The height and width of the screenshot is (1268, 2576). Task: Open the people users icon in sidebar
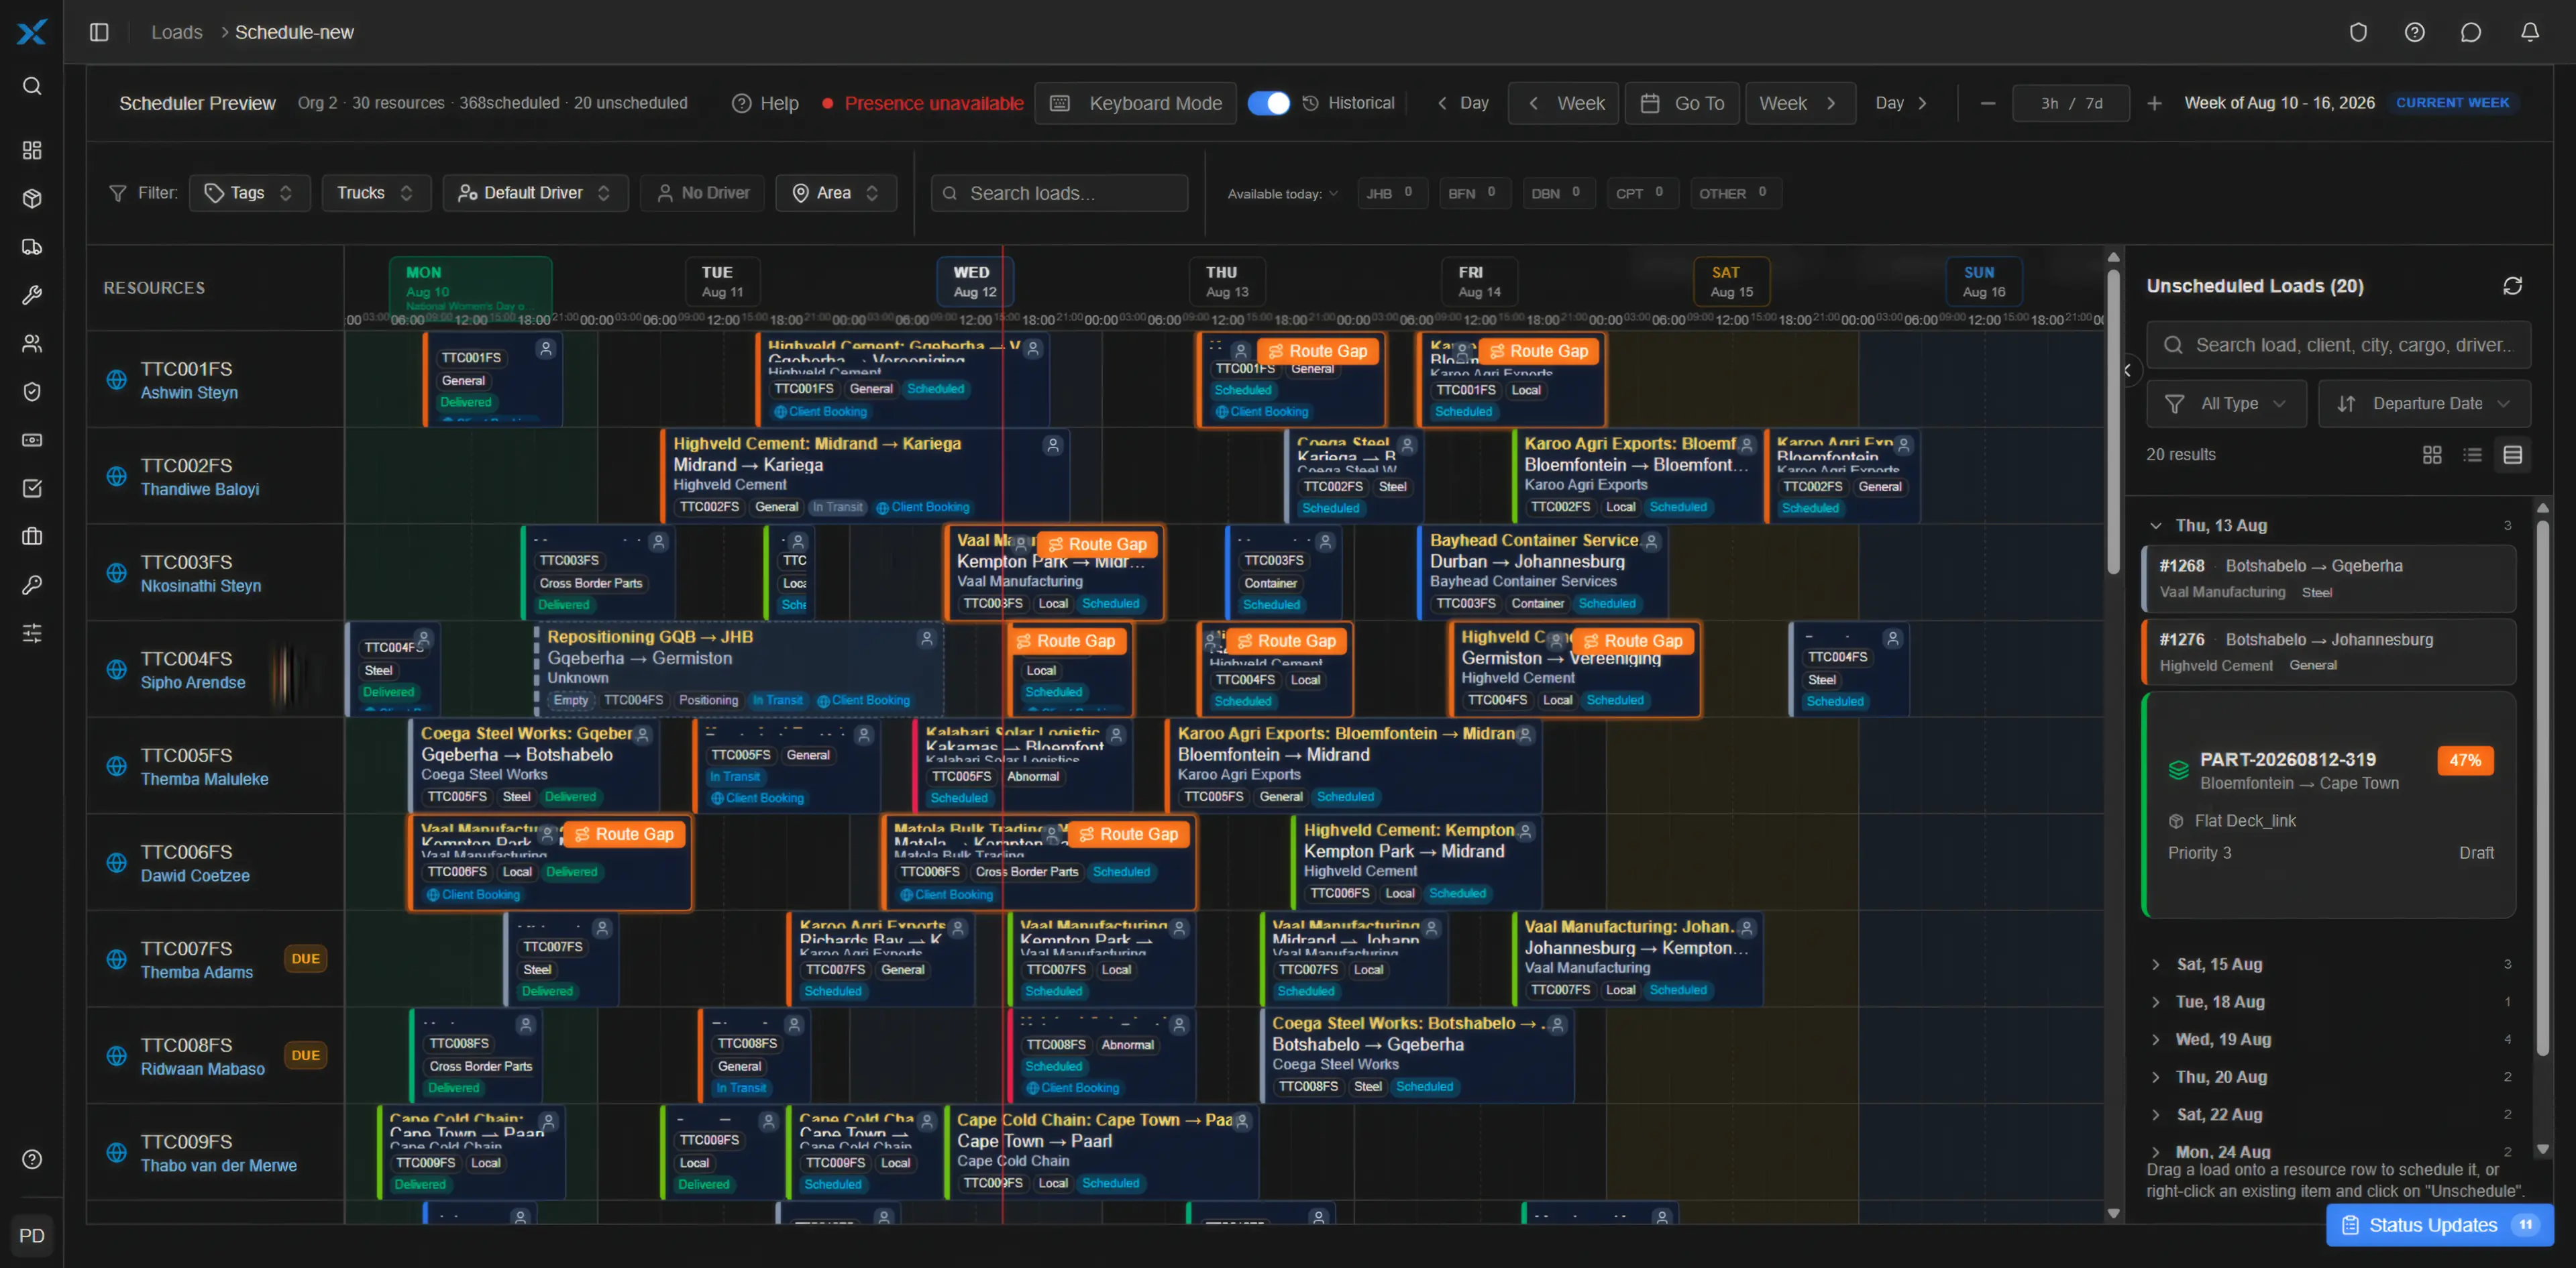pos(32,343)
